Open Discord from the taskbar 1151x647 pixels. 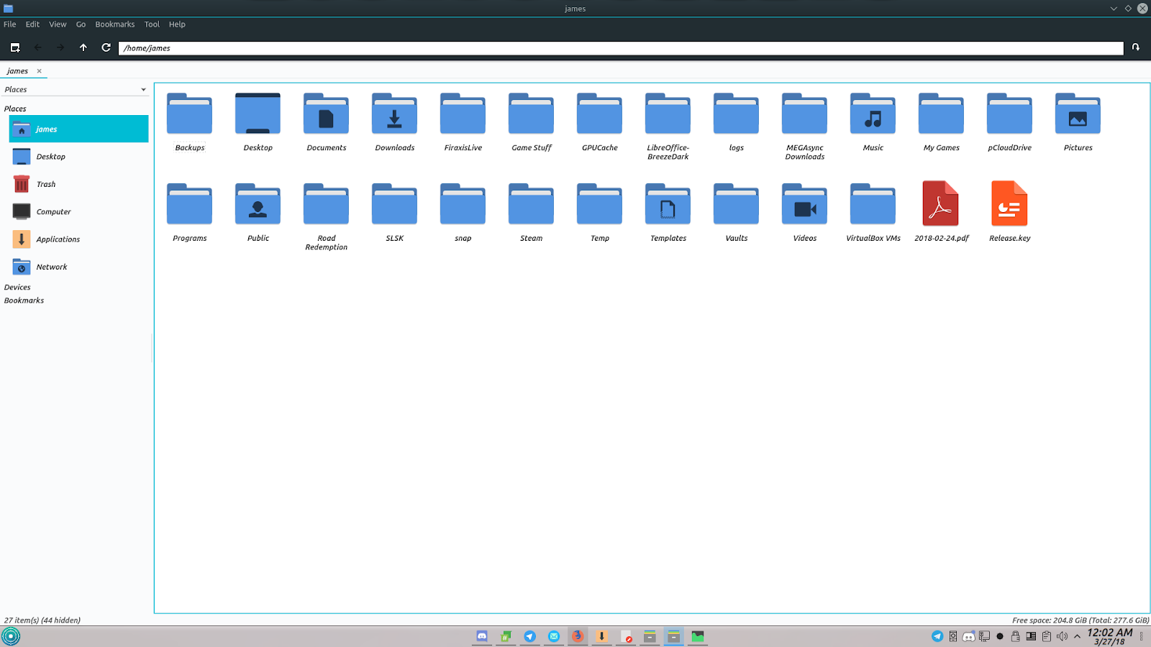[x=481, y=636]
